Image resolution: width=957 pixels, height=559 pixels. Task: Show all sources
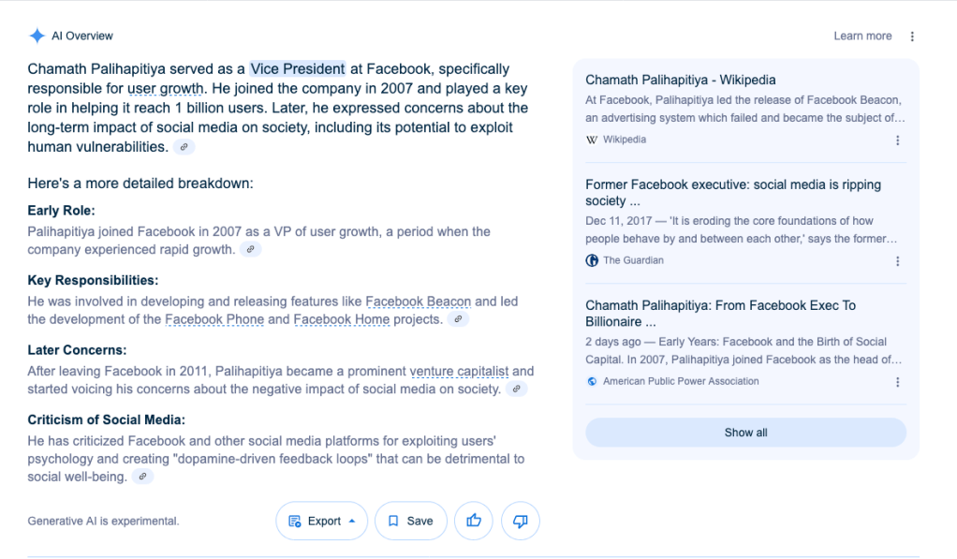[745, 433]
